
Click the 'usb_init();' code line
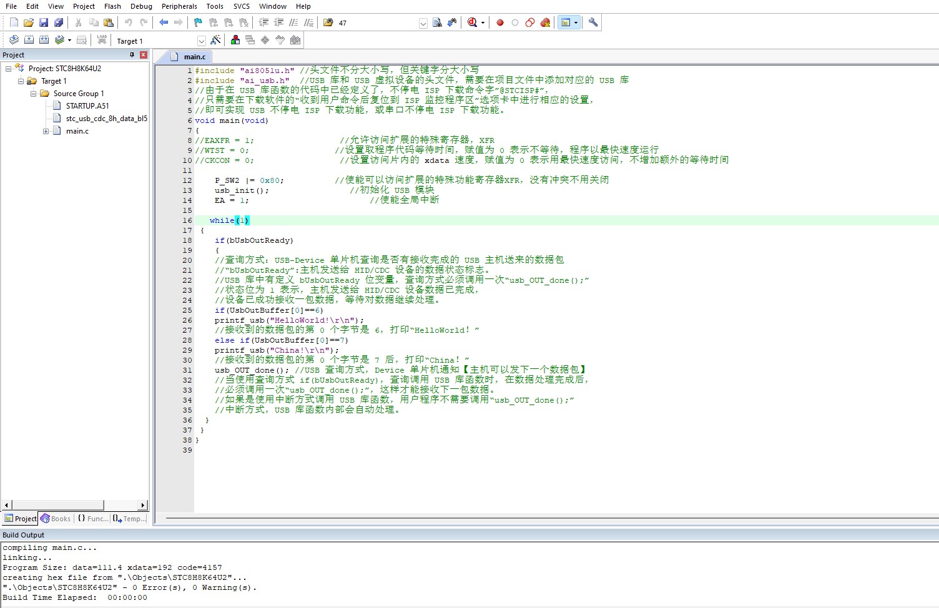(x=242, y=190)
